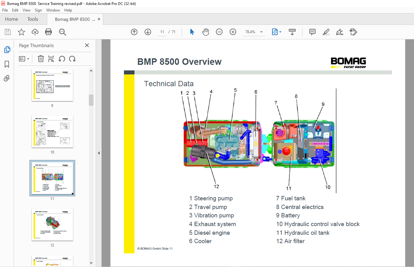This screenshot has width=414, height=267.
Task: Select page 10 thumbnail
Action: pos(52,131)
